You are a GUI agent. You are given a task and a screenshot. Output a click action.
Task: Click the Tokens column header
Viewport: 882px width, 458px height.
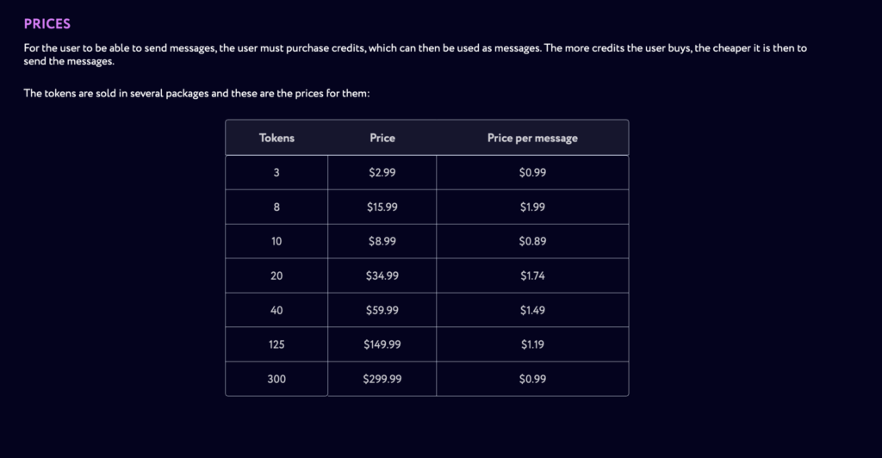[x=276, y=138]
